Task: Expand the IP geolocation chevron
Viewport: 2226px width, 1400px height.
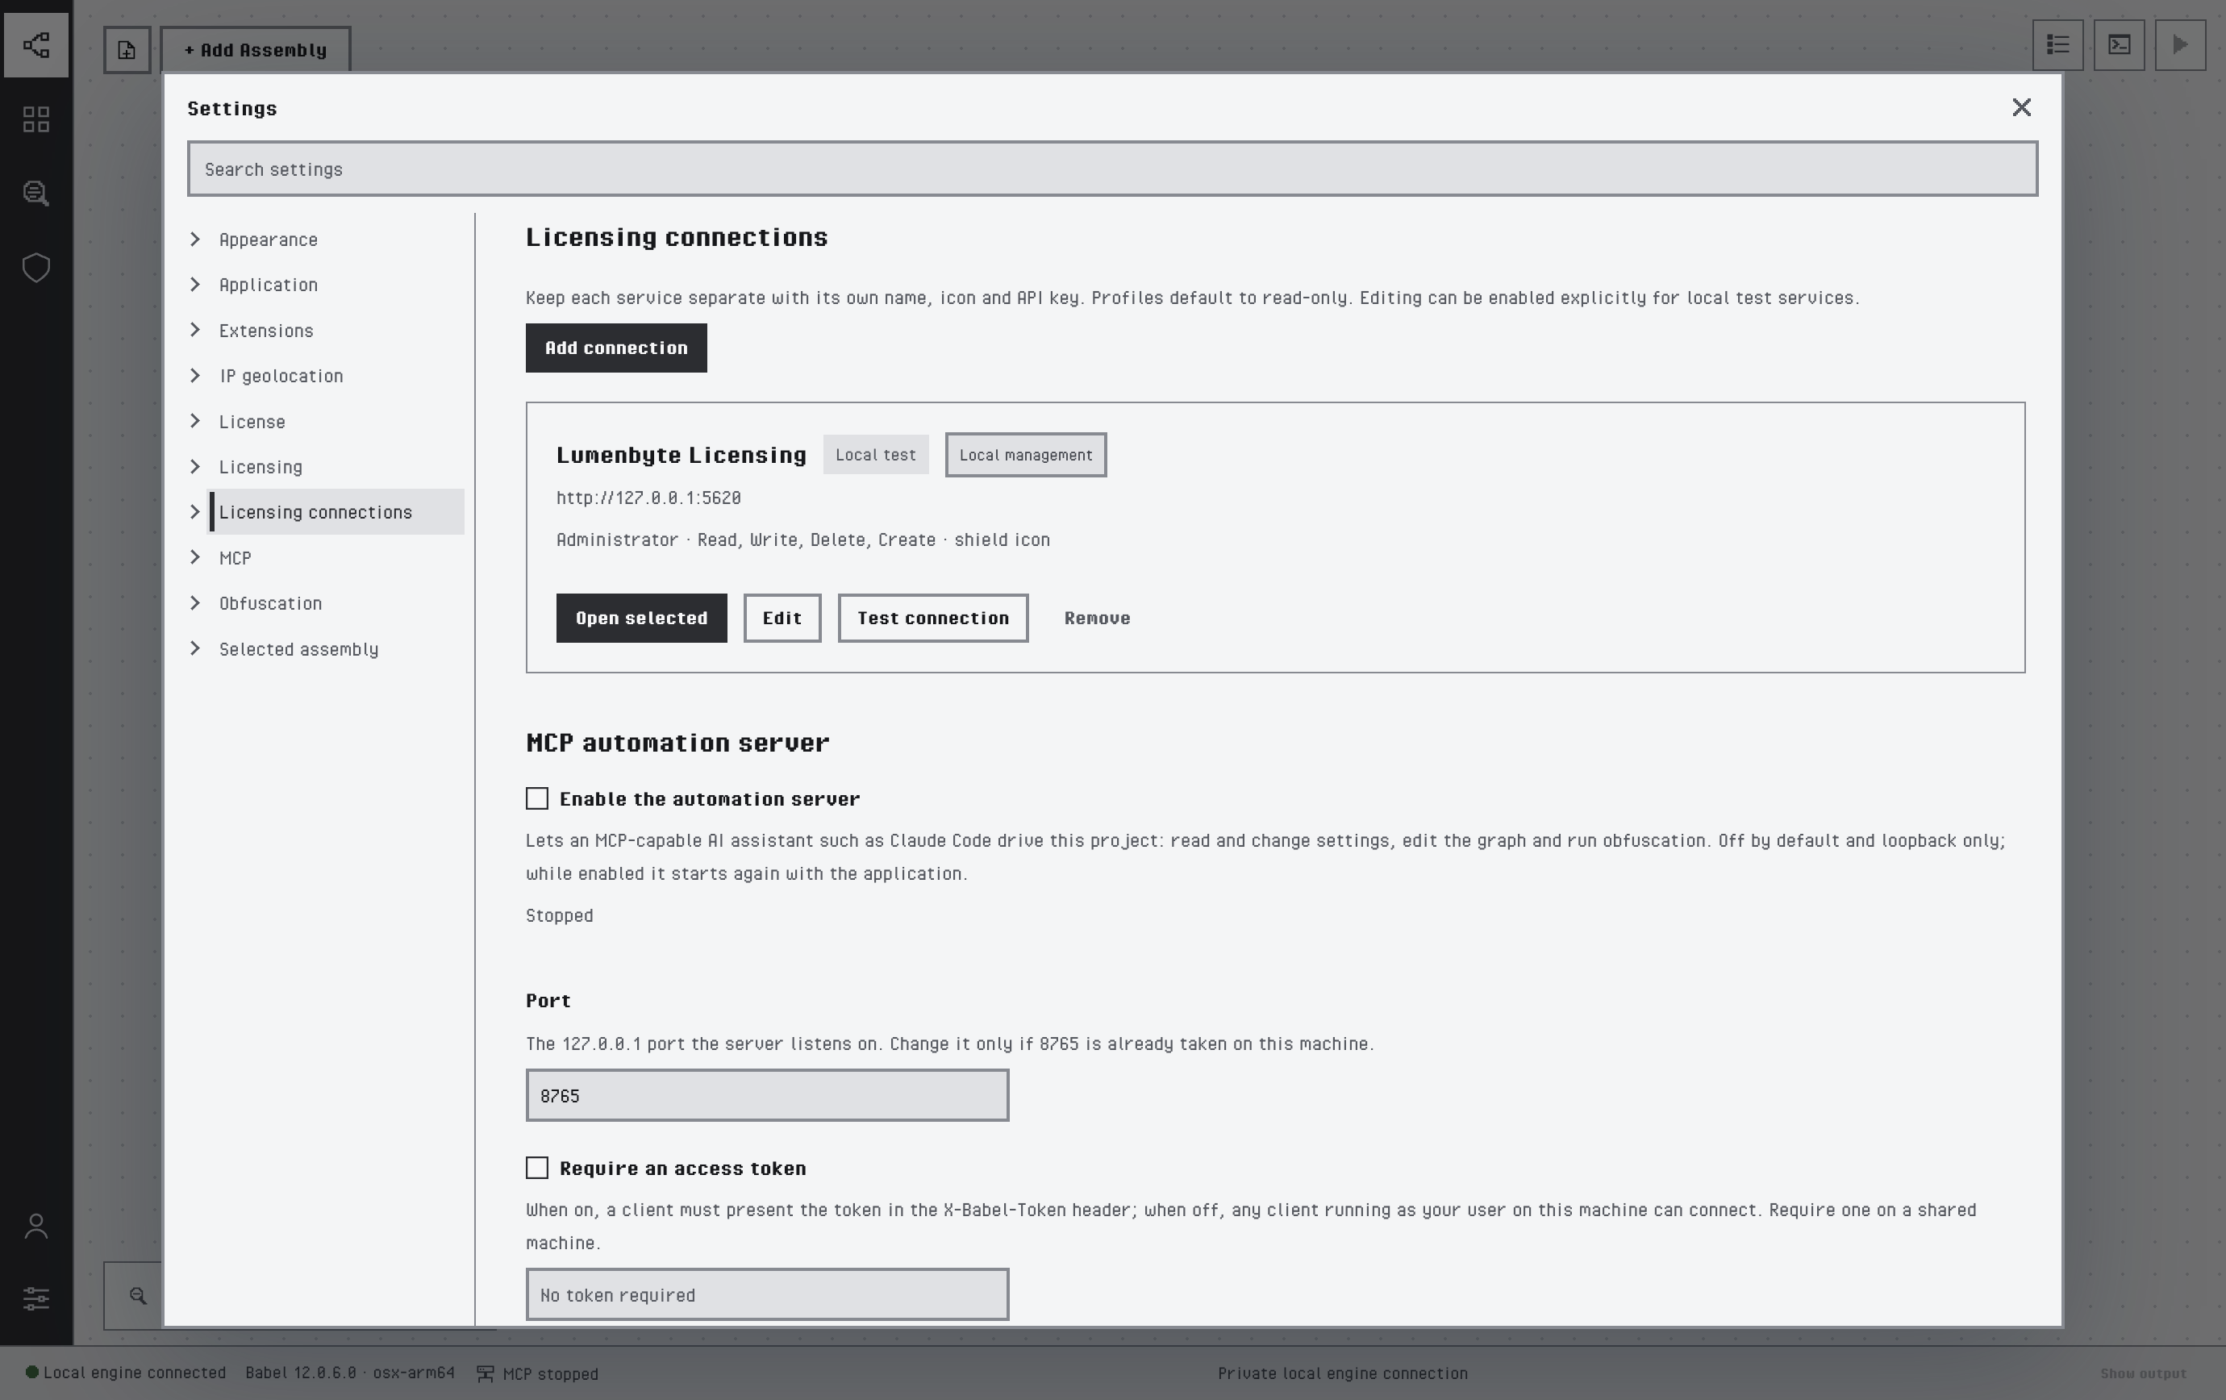Action: click(195, 375)
